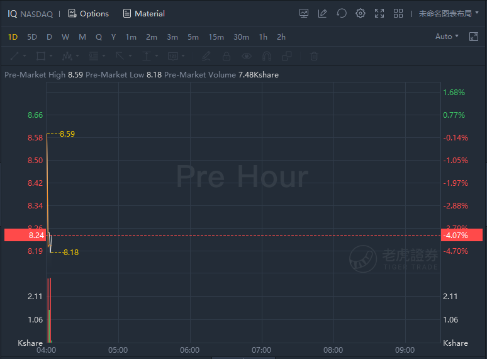
Task: Expand the text tool dropdown arrow
Action: pos(157,56)
